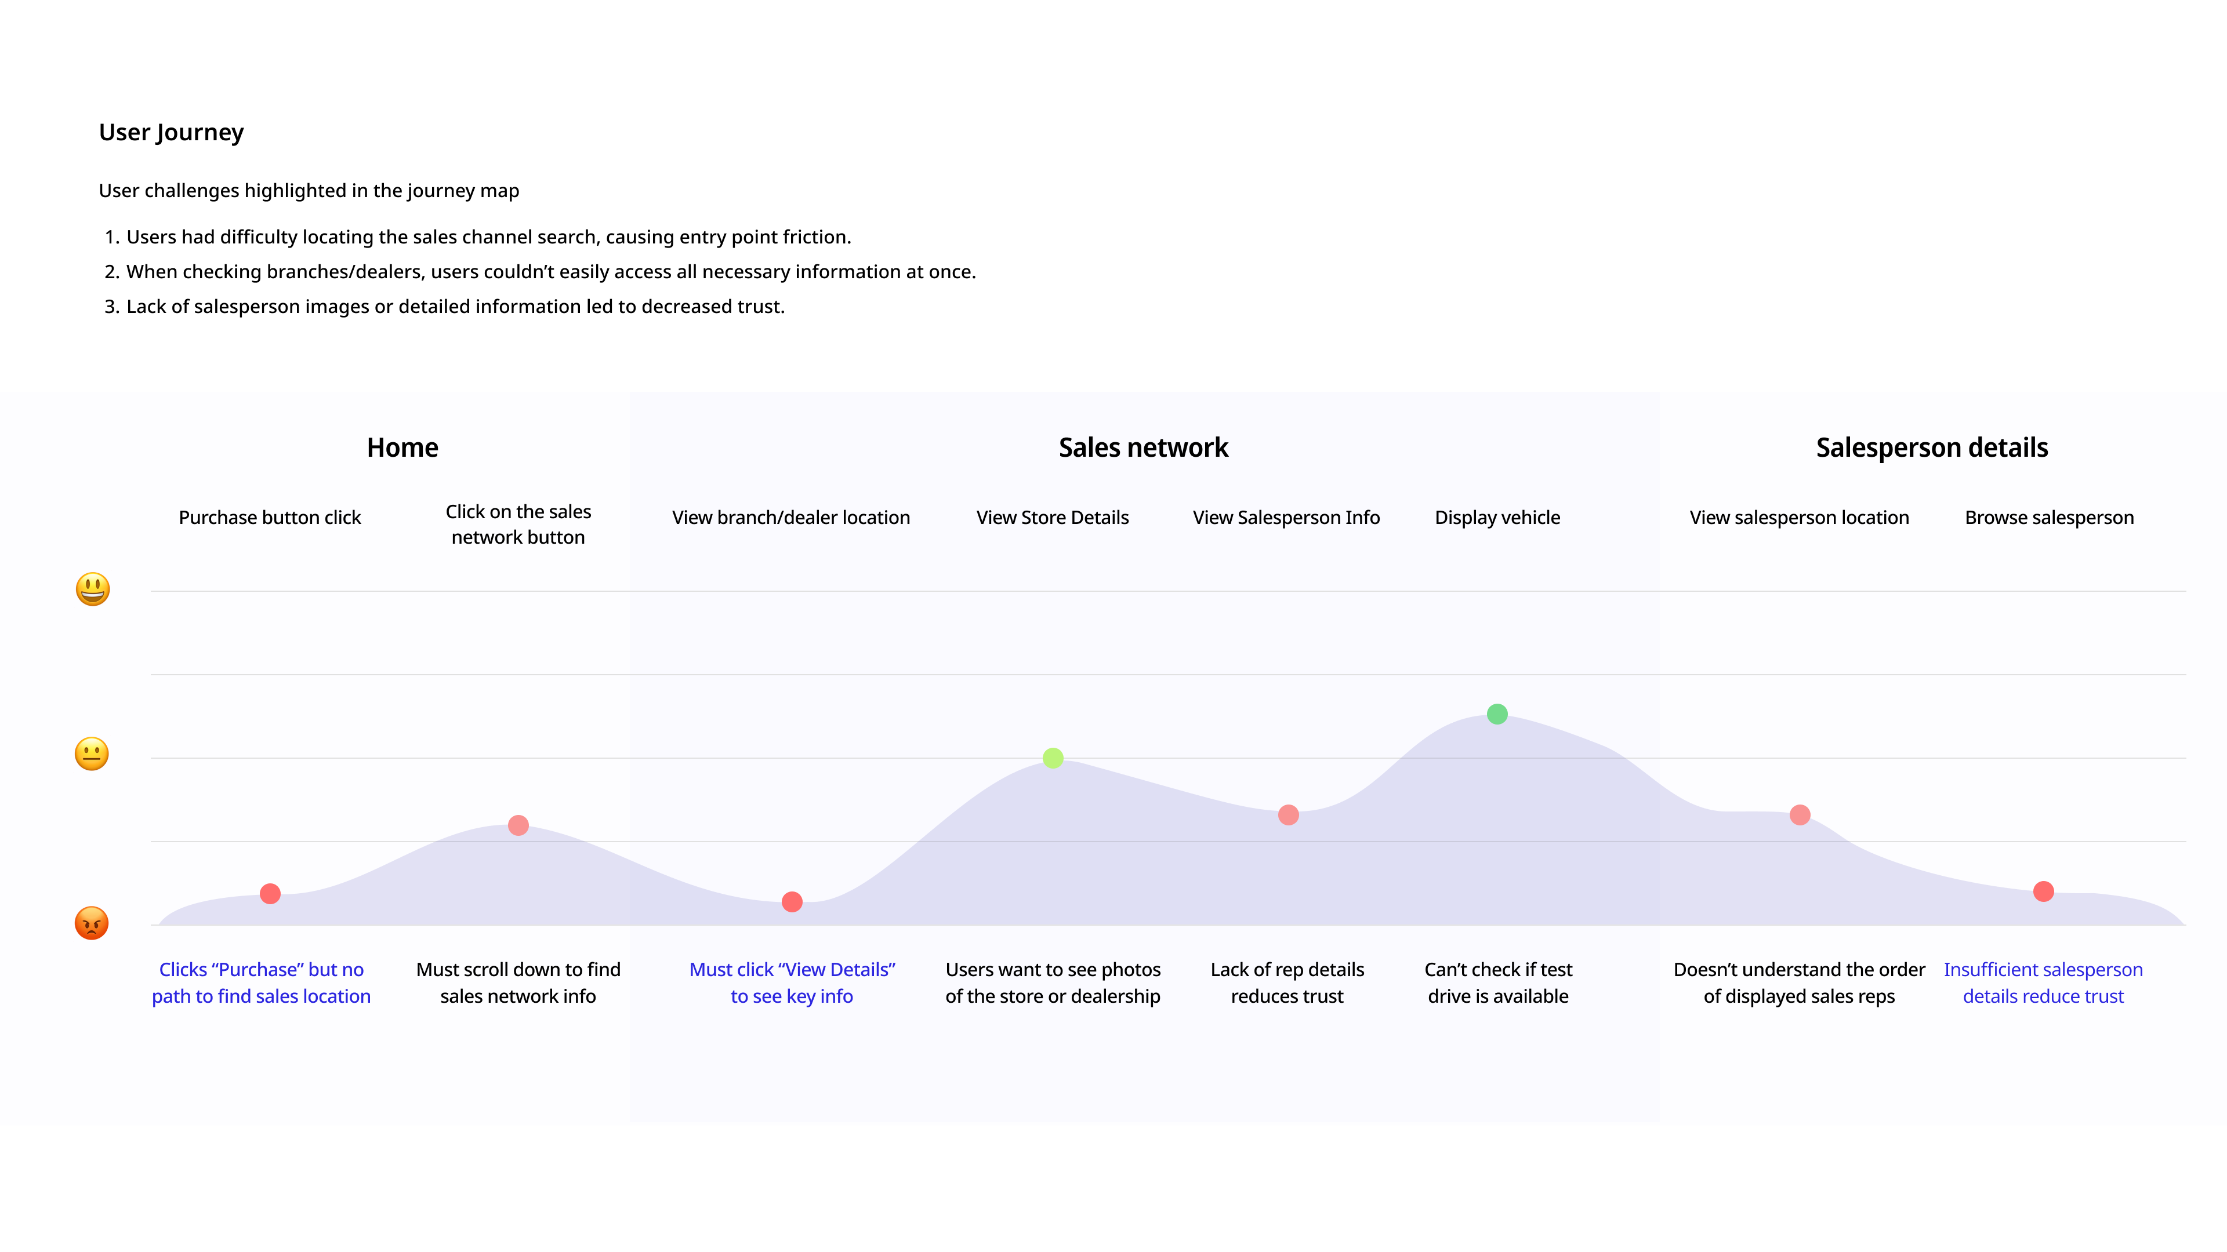This screenshot has width=2227, height=1252.
Task: Click the angry face emoji icon
Action: (92, 923)
